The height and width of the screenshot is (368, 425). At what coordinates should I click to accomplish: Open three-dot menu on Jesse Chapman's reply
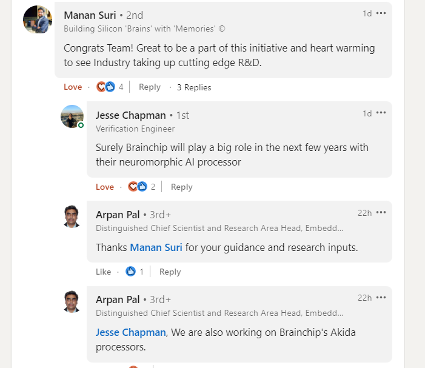(x=381, y=113)
